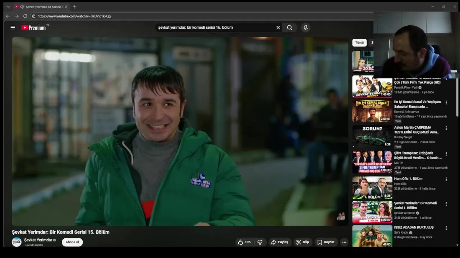Save video to playlist with Kaydet

click(326, 242)
